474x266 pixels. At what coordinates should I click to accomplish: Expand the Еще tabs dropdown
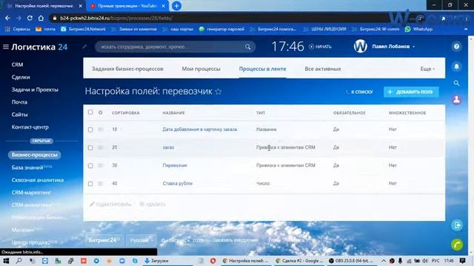[427, 69]
